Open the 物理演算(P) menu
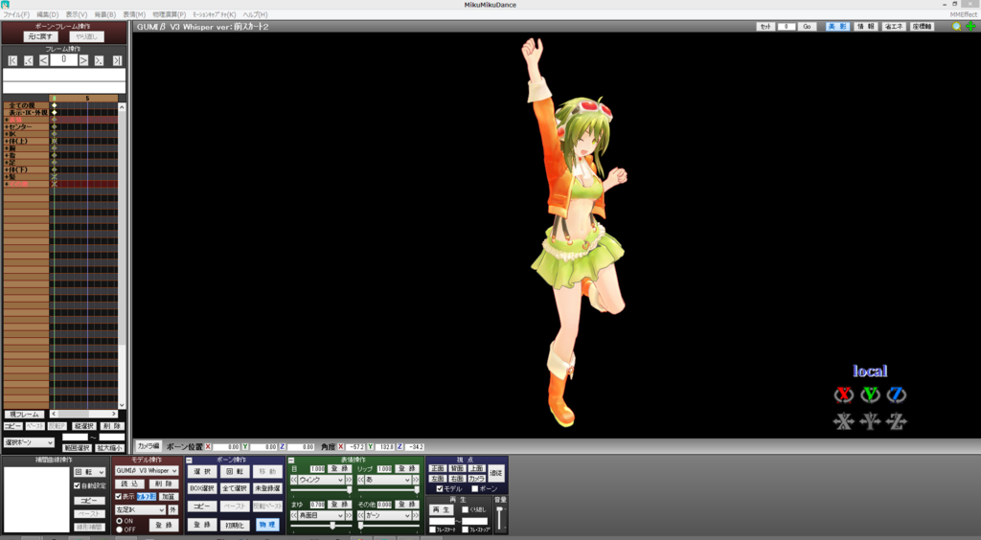 (x=169, y=14)
